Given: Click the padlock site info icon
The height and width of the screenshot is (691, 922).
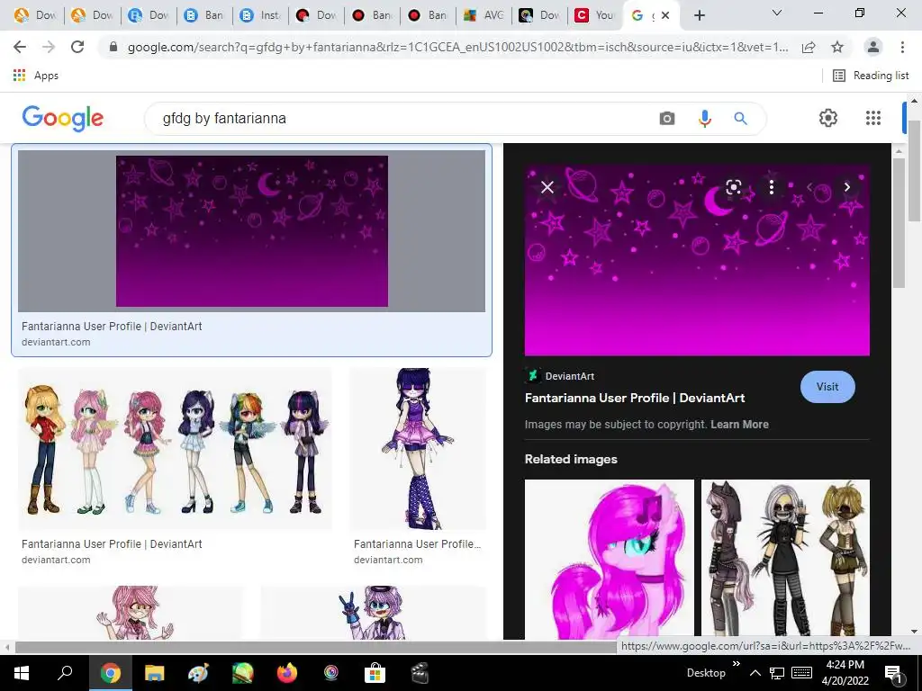Looking at the screenshot, I should tap(113, 47).
